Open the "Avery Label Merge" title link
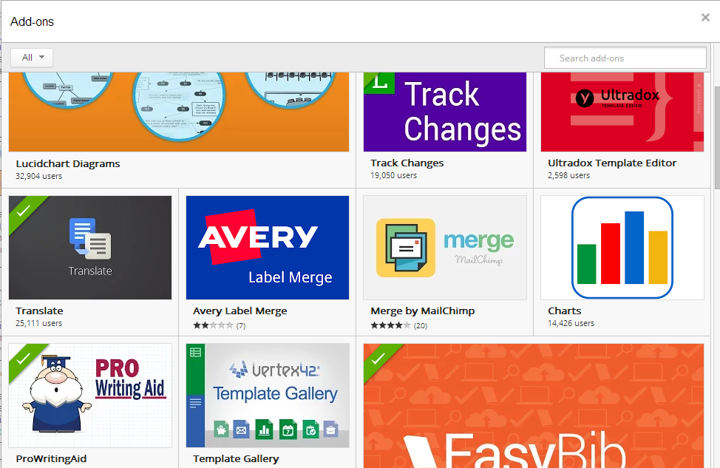The image size is (720, 468). point(240,311)
